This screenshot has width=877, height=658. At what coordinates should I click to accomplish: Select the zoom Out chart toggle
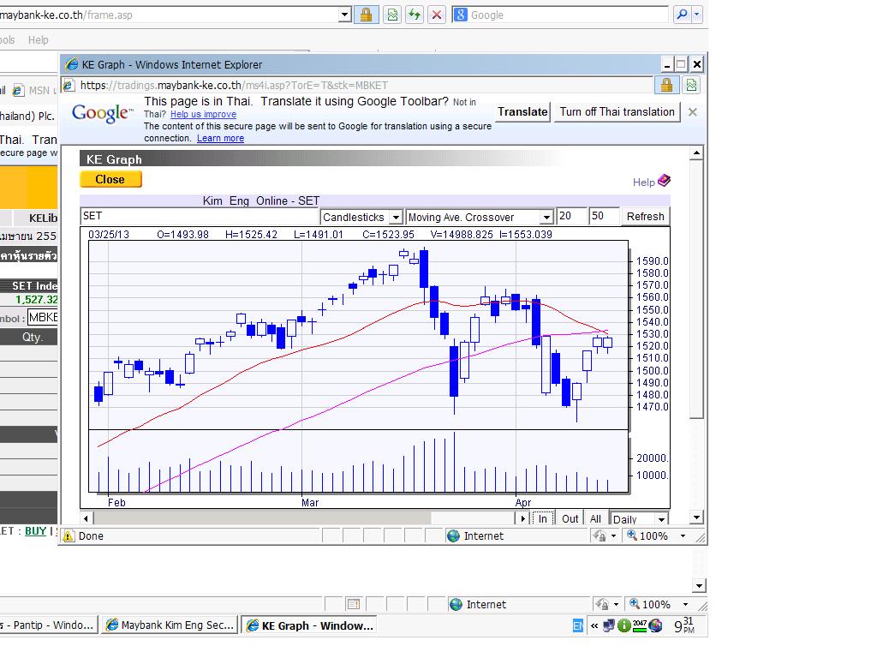(570, 518)
